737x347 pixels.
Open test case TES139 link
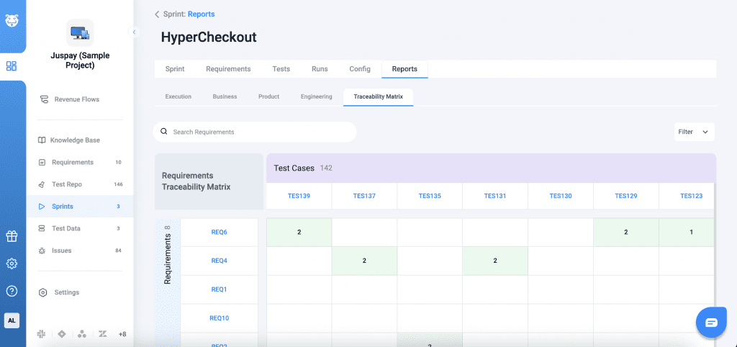point(299,196)
